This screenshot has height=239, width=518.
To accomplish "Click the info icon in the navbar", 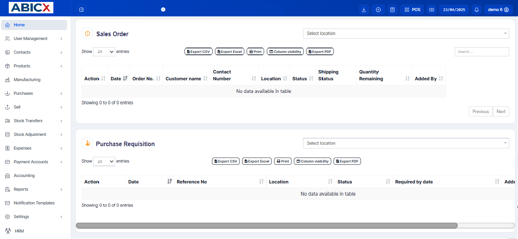I will tap(163, 9).
